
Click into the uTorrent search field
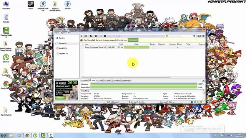tap(181, 36)
